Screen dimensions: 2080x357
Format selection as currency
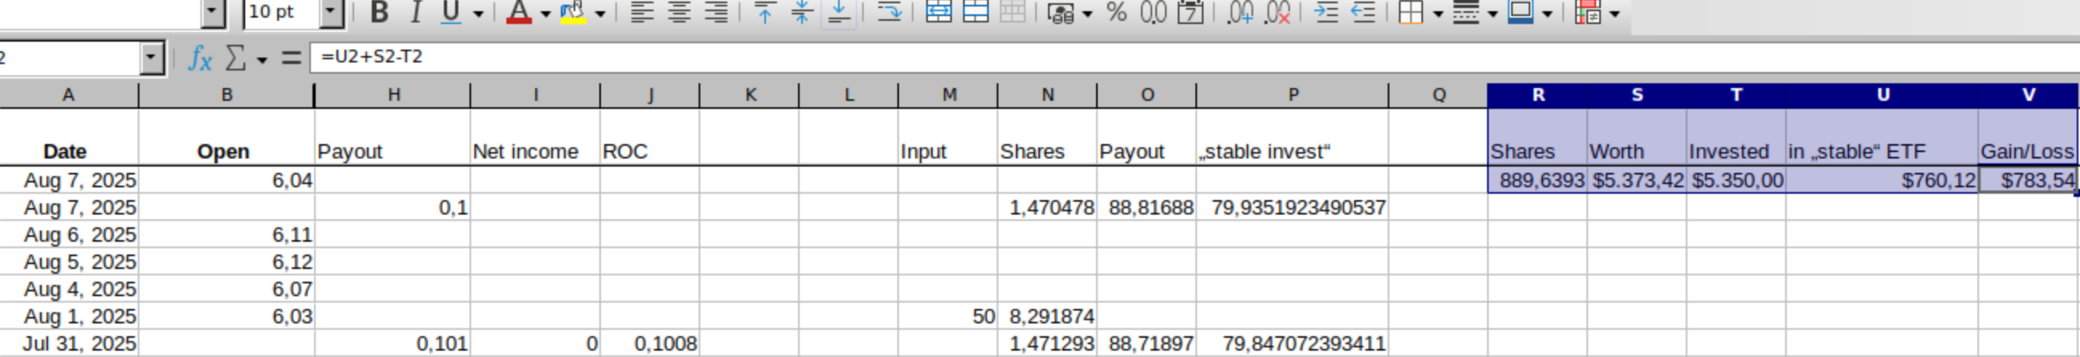pos(1060,12)
